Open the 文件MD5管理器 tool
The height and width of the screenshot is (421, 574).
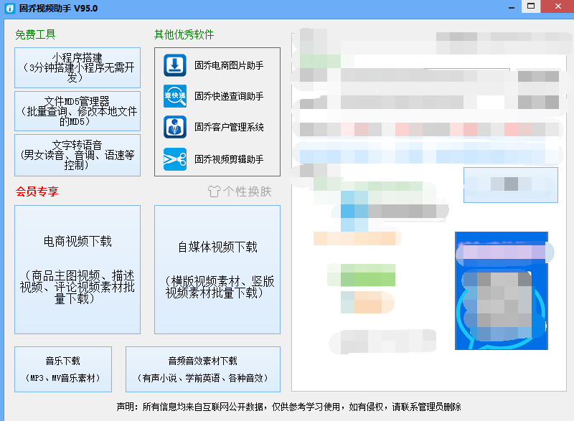tap(77, 111)
